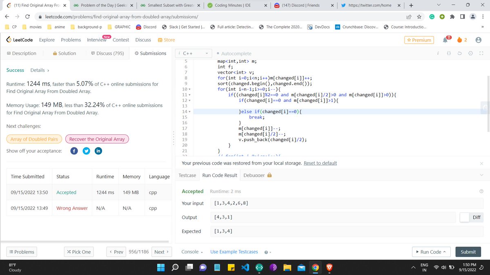This screenshot has width=490, height=275.
Task: Click the curly braces format code icon
Action: tap(449, 53)
